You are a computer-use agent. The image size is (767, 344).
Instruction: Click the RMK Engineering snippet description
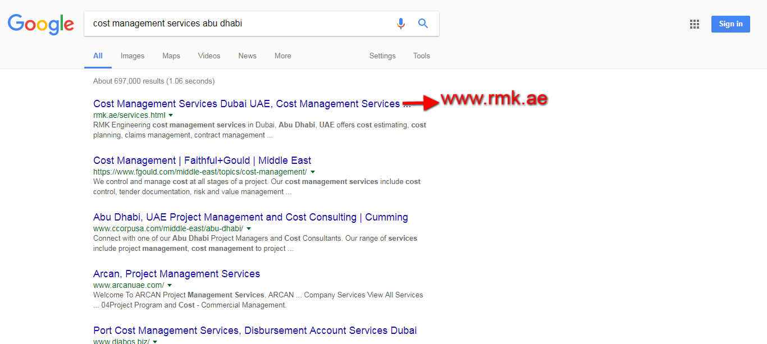259,130
